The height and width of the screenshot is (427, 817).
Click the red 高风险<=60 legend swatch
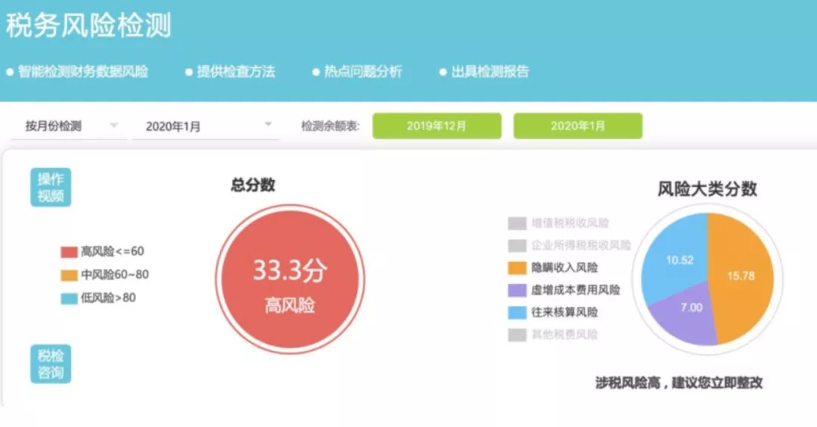tap(70, 252)
